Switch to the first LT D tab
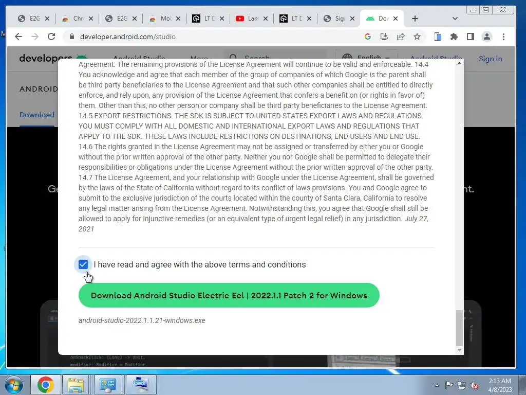Screen dimensions: 526x395 pos(208,19)
